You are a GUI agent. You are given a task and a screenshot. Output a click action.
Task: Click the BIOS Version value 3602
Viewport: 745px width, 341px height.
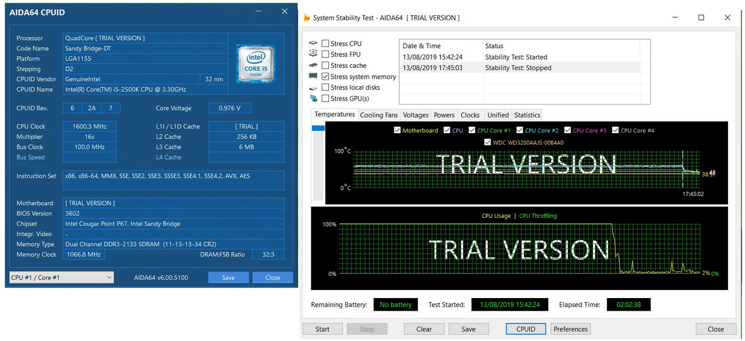(x=174, y=213)
